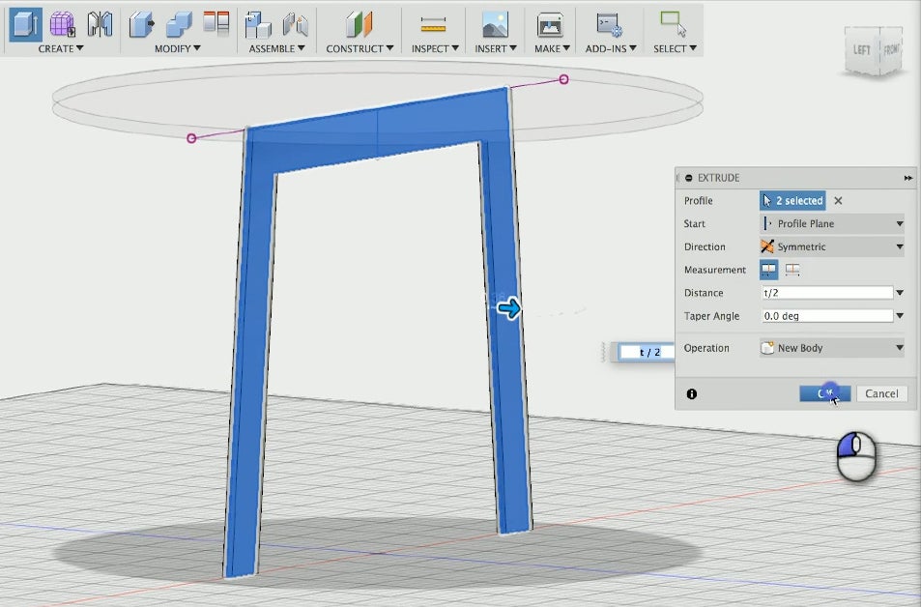Screen dimensions: 921x607
Task: Click the Scripts and Add-Ins icon
Action: click(x=609, y=25)
